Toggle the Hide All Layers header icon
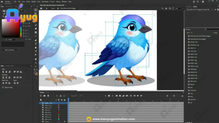 point(62,100)
